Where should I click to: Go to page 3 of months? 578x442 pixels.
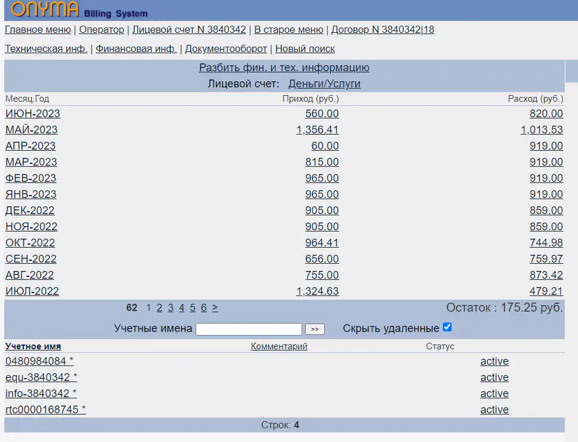pos(171,307)
